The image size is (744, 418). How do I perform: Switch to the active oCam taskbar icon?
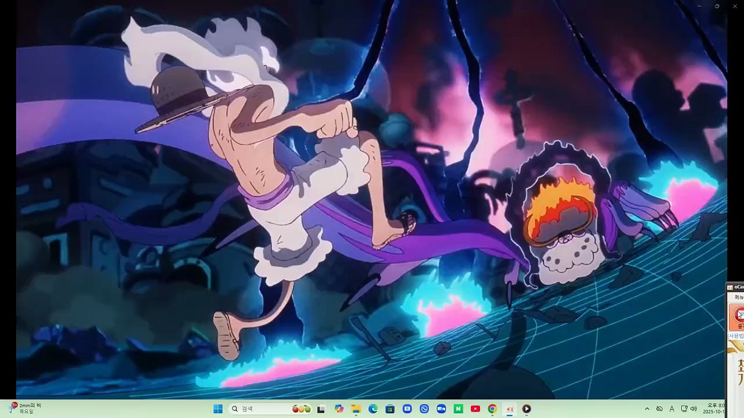(x=510, y=409)
